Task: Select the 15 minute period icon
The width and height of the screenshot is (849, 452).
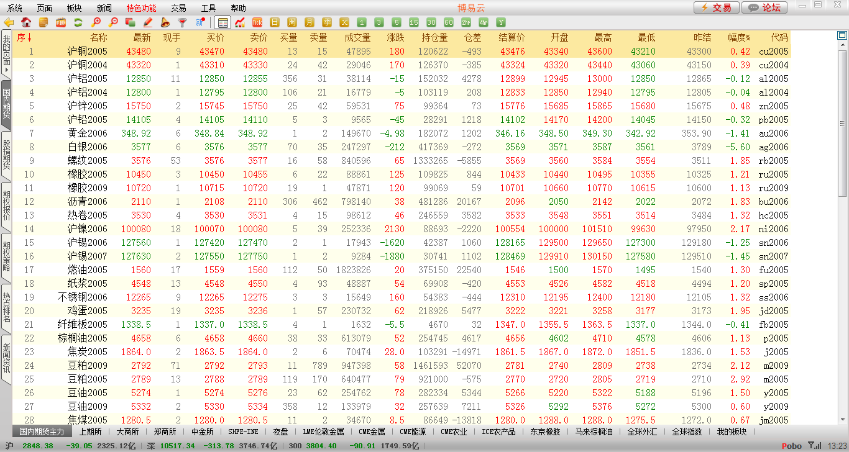Action: click(414, 22)
